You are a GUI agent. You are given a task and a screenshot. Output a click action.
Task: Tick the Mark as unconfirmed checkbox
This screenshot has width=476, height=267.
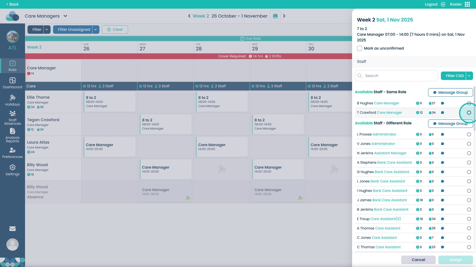click(x=360, y=48)
